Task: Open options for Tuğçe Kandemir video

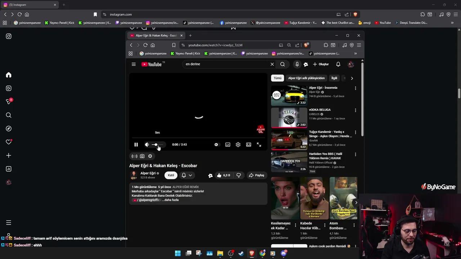Action: click(355, 132)
